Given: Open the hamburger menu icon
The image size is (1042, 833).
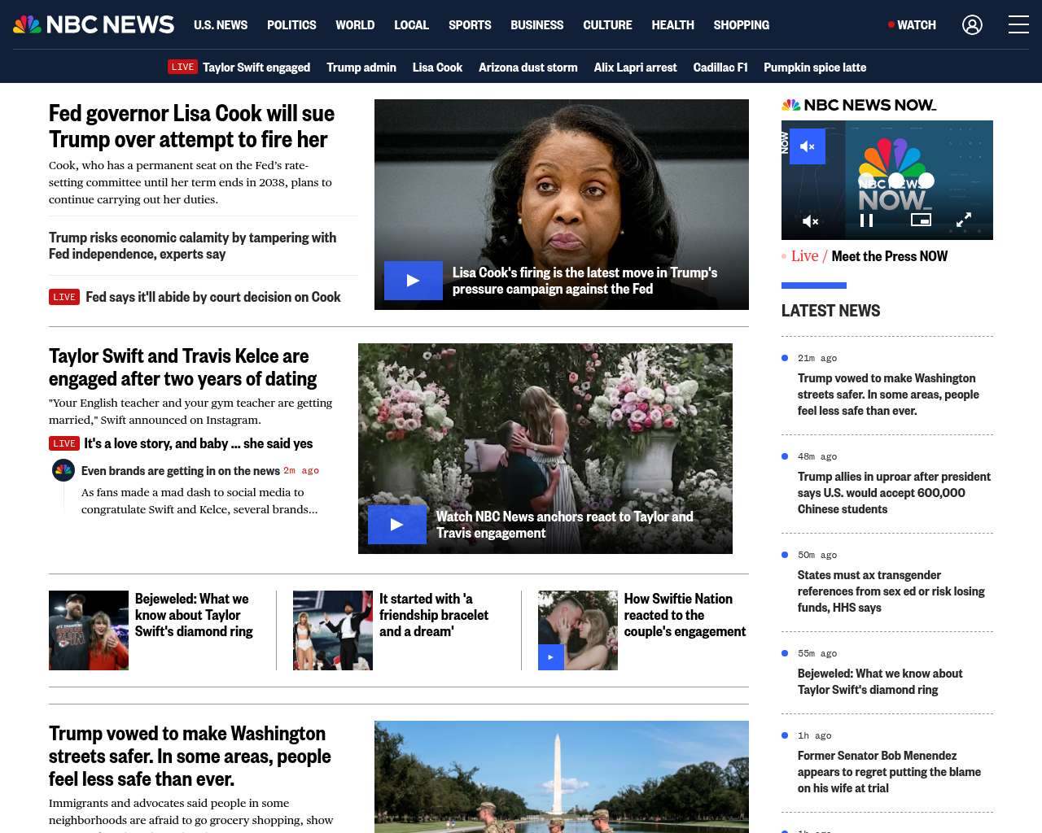Looking at the screenshot, I should pos(1018,24).
